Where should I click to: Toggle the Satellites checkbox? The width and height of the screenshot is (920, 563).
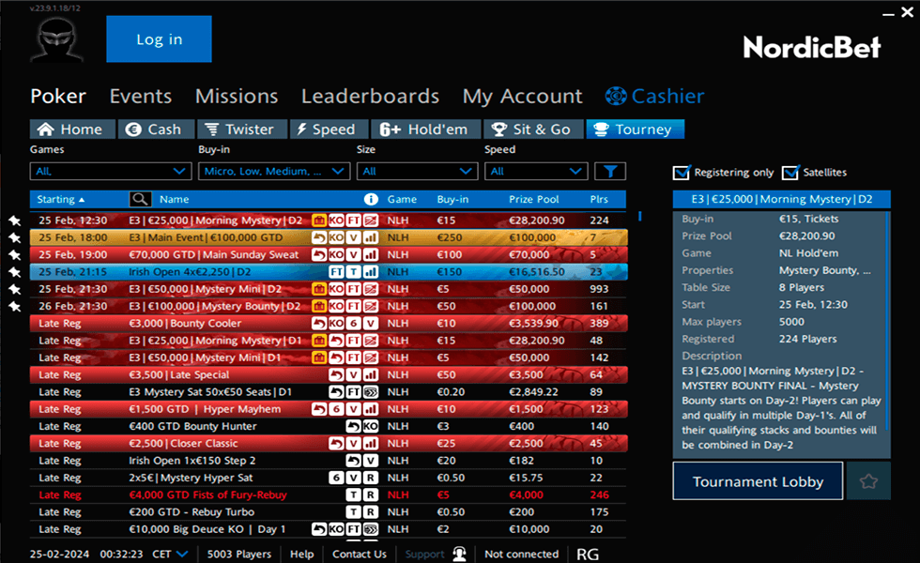(x=790, y=173)
